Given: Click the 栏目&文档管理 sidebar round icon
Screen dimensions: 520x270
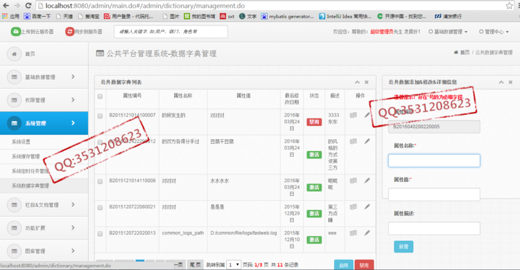Looking at the screenshot, I should 15,205.
